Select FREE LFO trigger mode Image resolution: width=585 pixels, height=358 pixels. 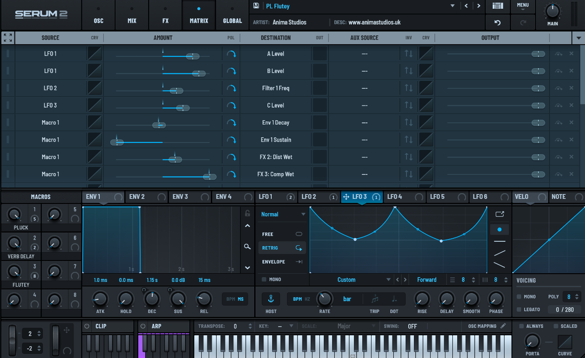(282, 234)
